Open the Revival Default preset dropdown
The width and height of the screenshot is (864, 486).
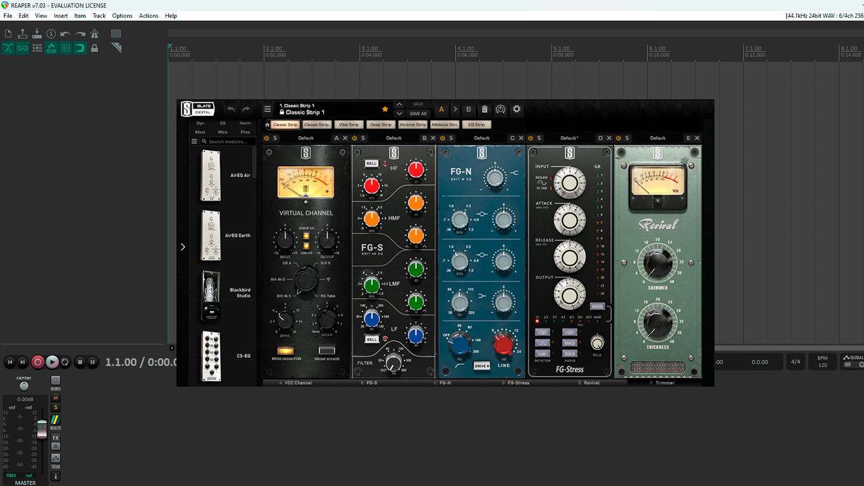(x=658, y=138)
